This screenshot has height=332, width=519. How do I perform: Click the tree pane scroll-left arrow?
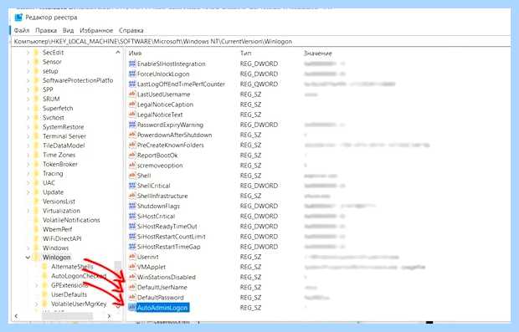tap(16, 316)
